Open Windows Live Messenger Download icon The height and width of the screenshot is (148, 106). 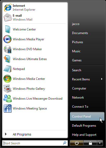tap(8, 98)
